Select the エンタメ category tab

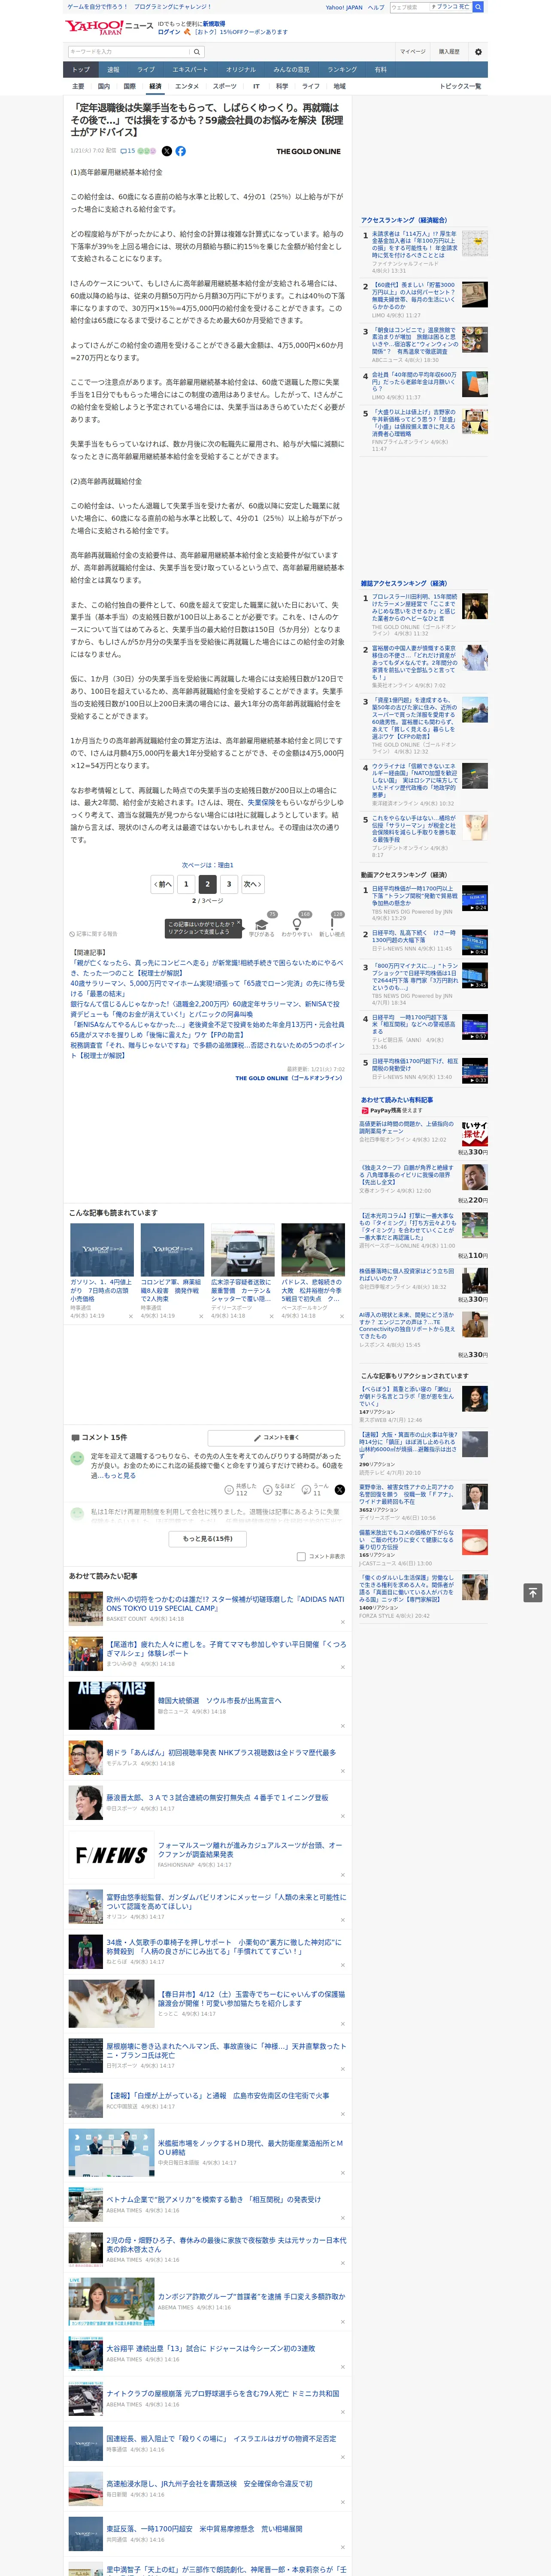pos(187,86)
